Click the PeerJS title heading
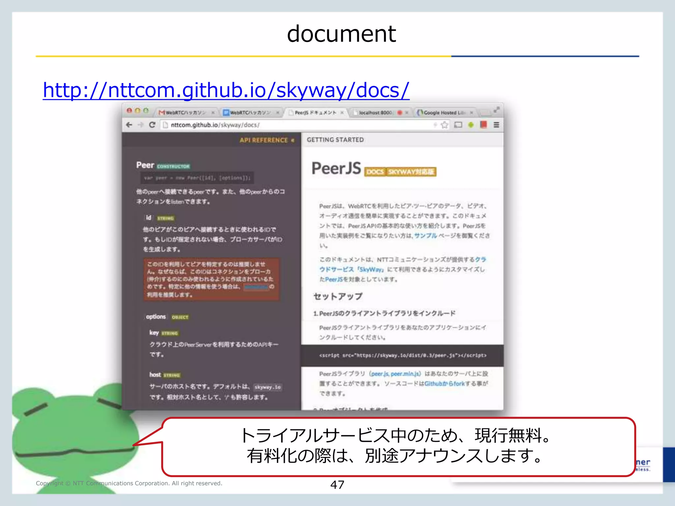This screenshot has height=506, width=675. [x=336, y=168]
